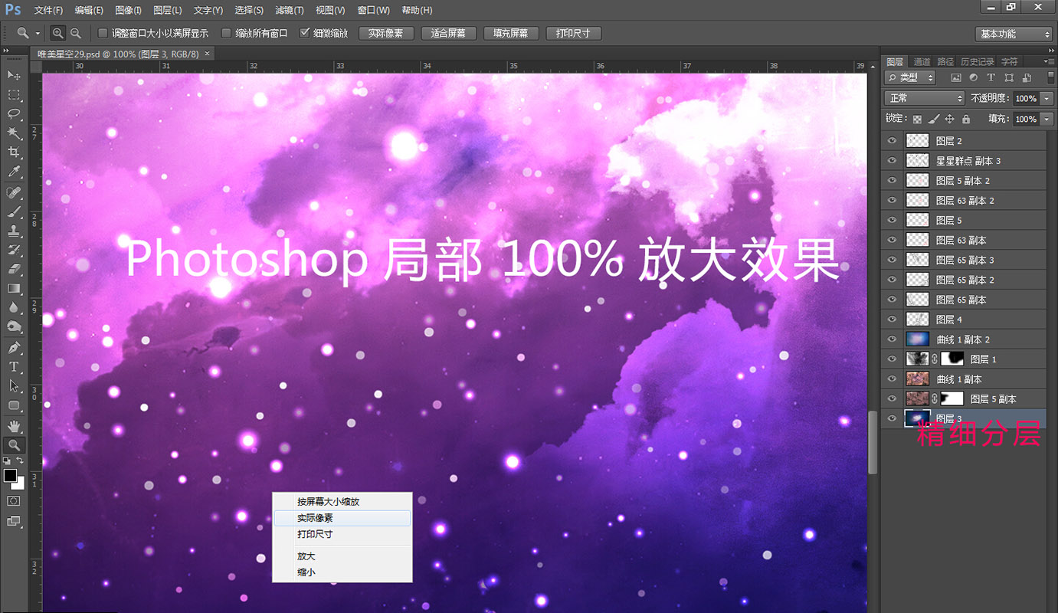Select the Crop tool
1058x613 pixels.
tap(14, 152)
